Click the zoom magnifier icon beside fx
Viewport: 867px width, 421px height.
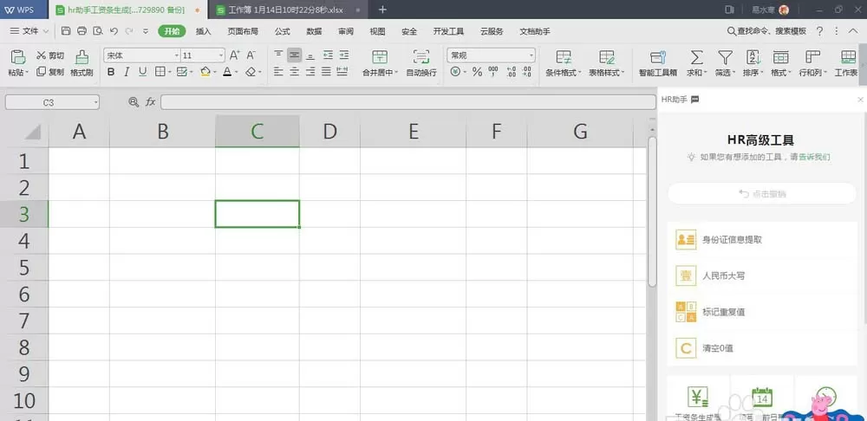point(134,101)
